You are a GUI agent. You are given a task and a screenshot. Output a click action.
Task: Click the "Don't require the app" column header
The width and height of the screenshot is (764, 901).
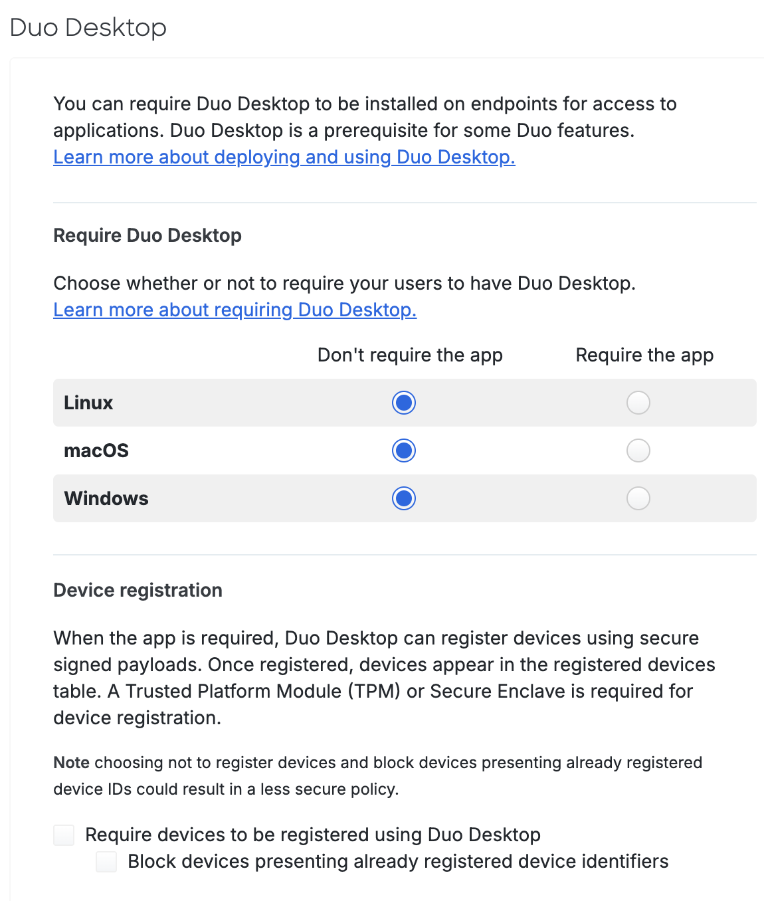click(410, 355)
